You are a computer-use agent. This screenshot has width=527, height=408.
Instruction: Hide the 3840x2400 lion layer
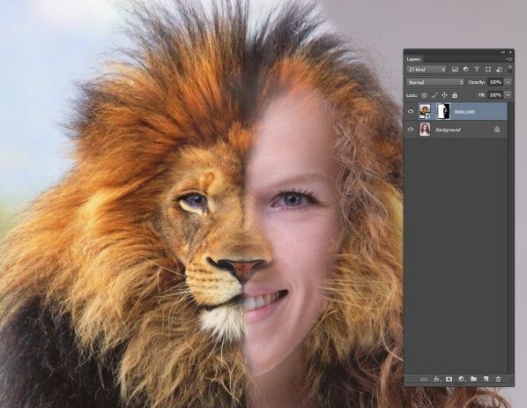[411, 111]
